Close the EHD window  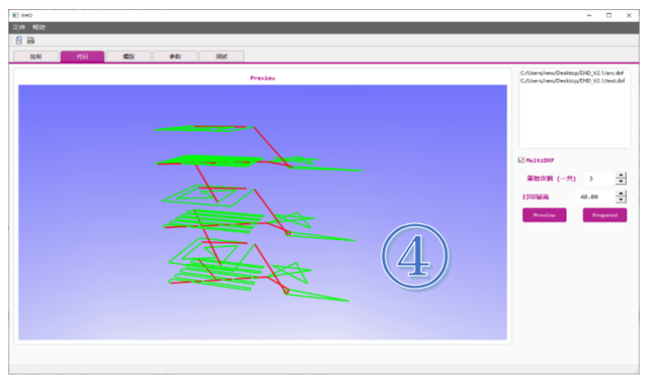(628, 16)
